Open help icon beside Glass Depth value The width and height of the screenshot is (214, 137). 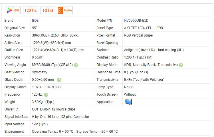59,80
